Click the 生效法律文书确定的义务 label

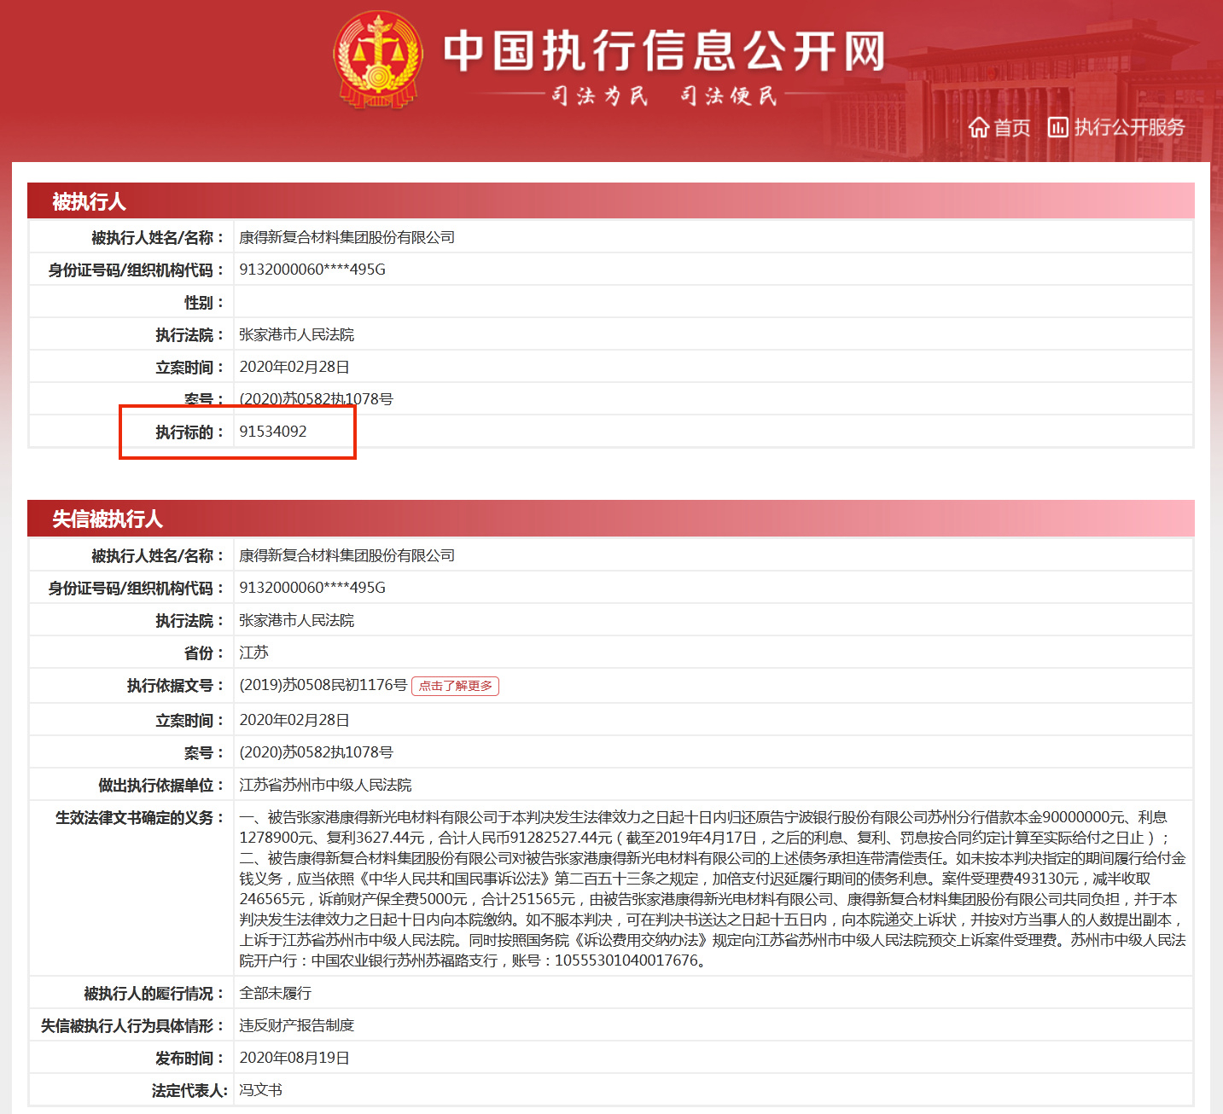point(140,818)
